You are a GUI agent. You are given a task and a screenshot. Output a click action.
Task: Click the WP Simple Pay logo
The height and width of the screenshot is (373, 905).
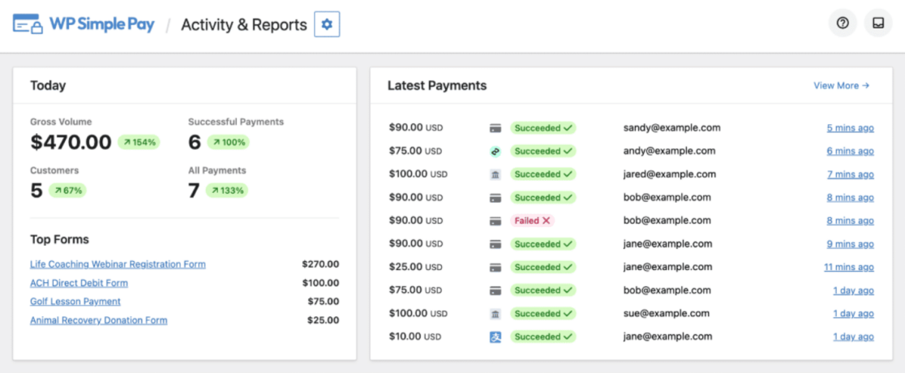tap(84, 24)
